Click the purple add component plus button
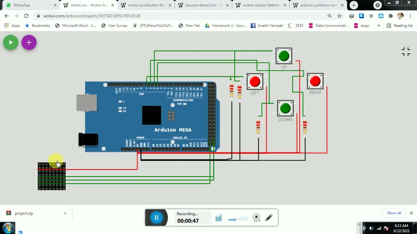The image size is (417, 234). (x=29, y=42)
